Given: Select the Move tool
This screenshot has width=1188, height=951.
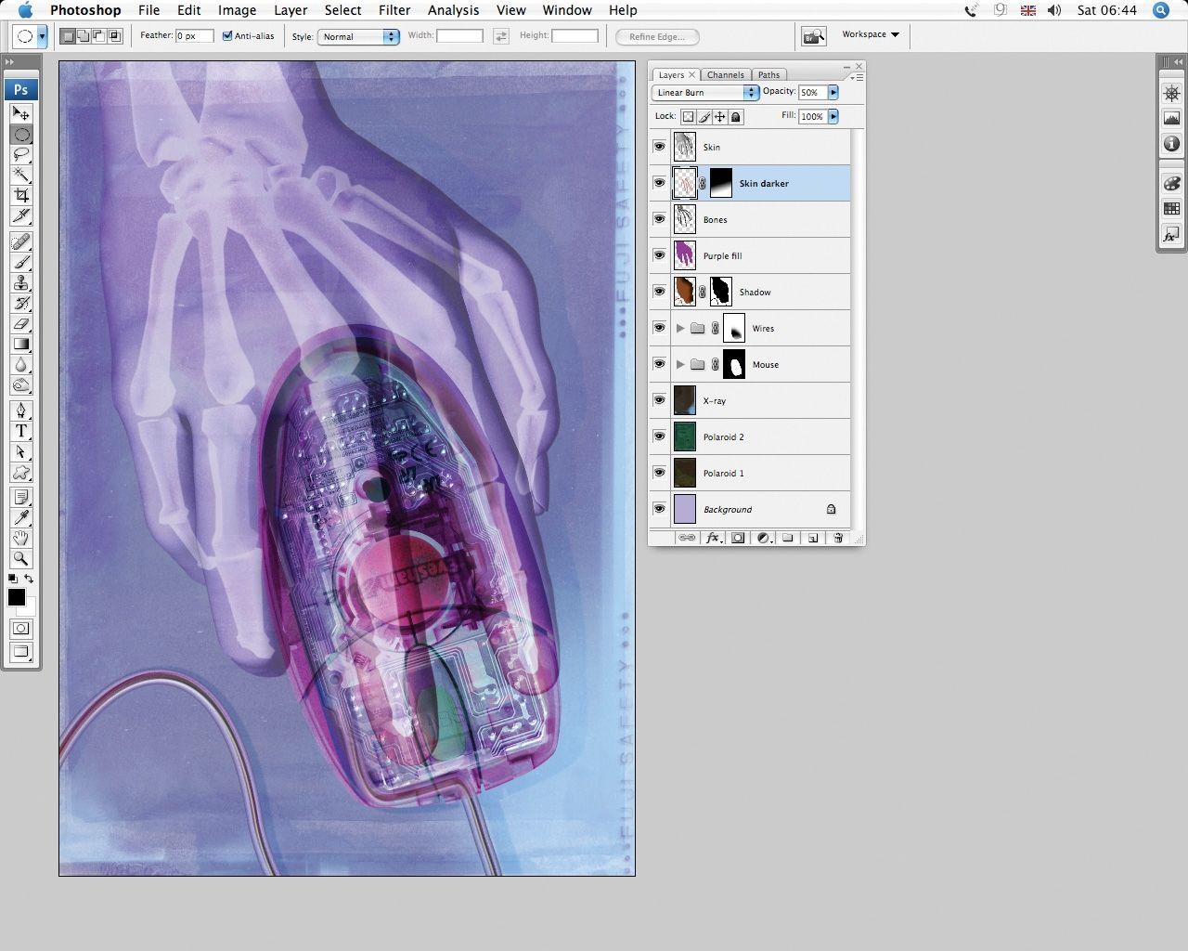Looking at the screenshot, I should coord(20,114).
